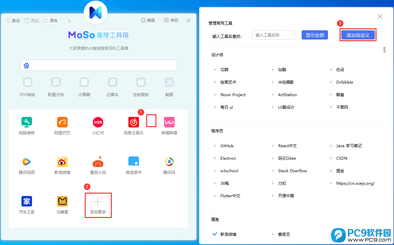The width and height of the screenshot is (394, 245).
Task: Add 绘画艺术 entry
Action: [x=215, y=82]
